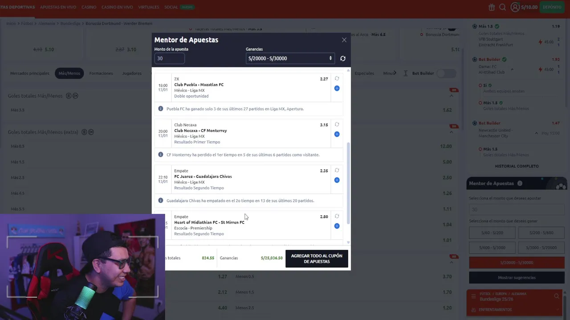Click the Alemania breadcrumb link
Screen dimensions: 570x320
tap(47, 24)
